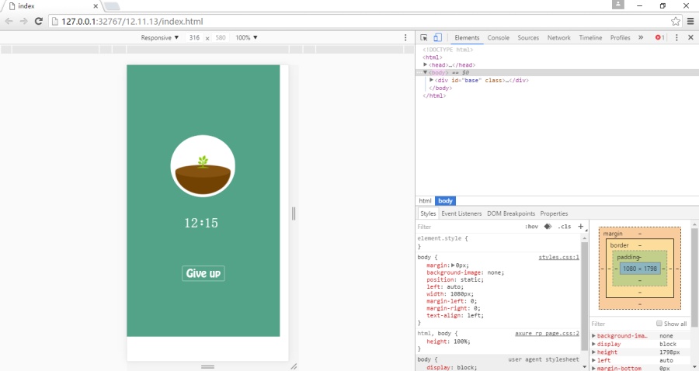Screen dimensions: 699x371
Task: Switch to the Timeline tab
Action: pyautogui.click(x=590, y=37)
